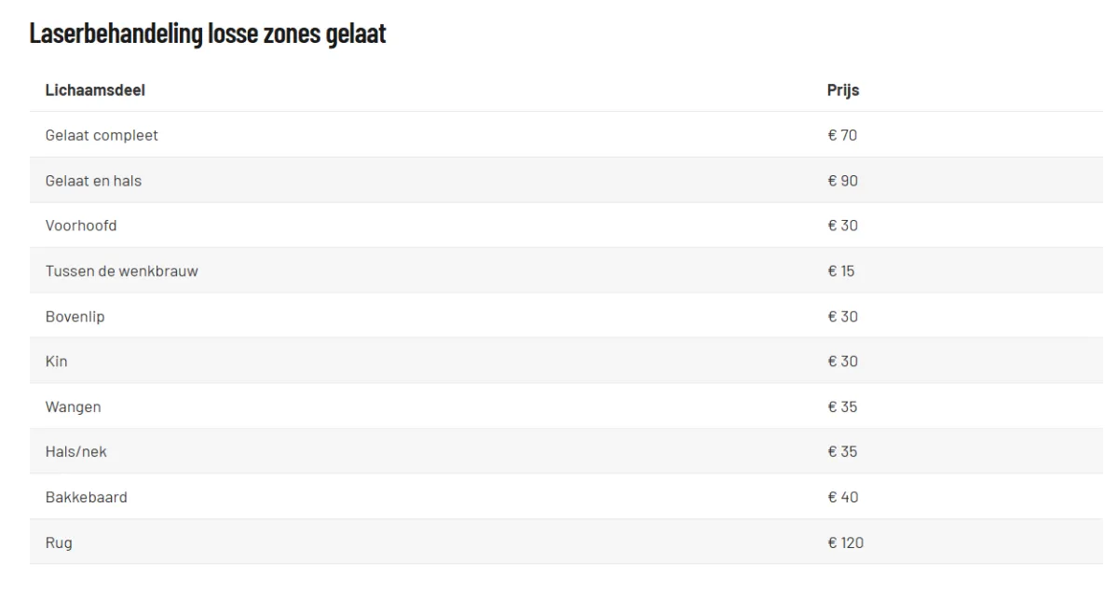This screenshot has height=590, width=1118.
Task: Select the 'Voorhoofd' row label
Action: pyautogui.click(x=81, y=226)
